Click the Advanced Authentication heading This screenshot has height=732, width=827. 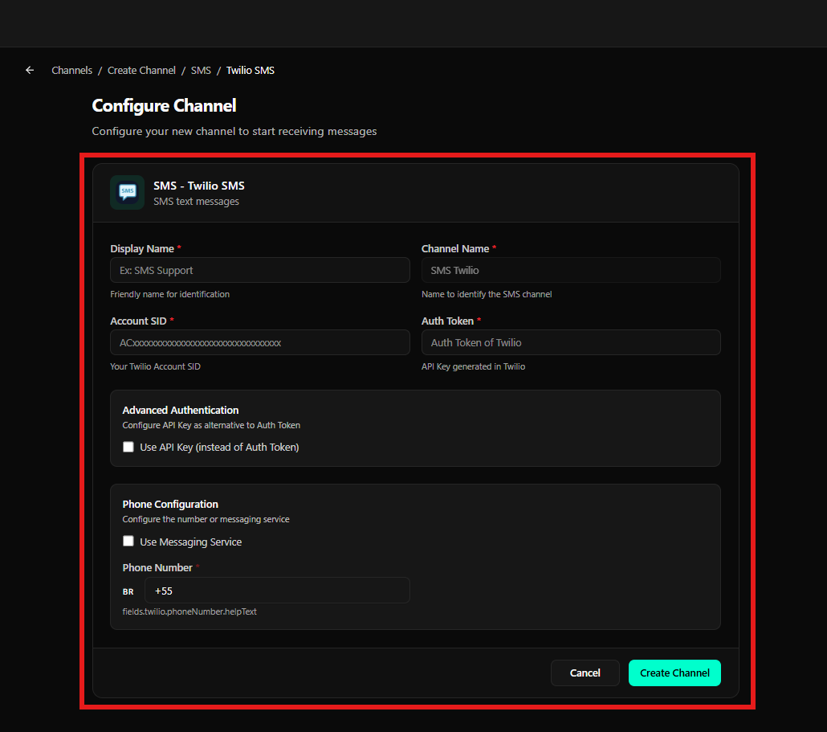[x=181, y=410]
